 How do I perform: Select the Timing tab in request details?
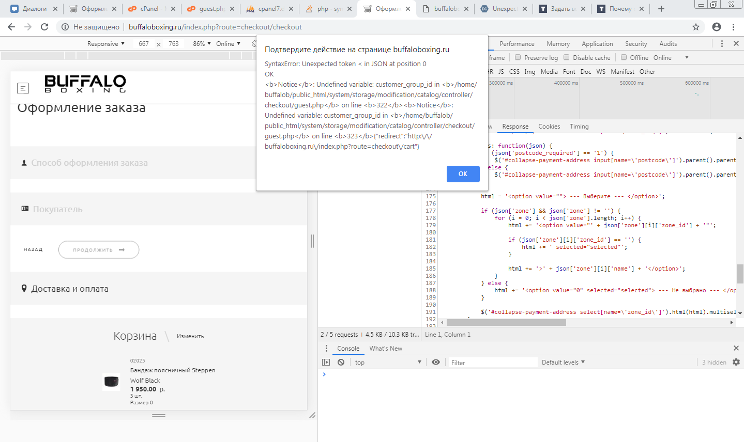coord(579,127)
